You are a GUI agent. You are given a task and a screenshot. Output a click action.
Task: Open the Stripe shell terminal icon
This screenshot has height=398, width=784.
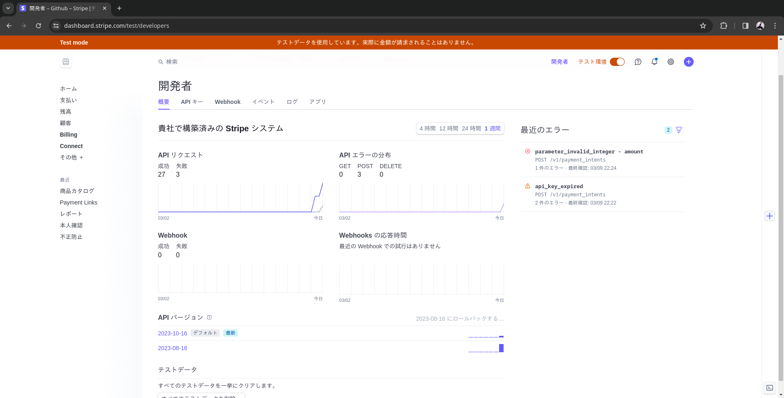[769, 388]
